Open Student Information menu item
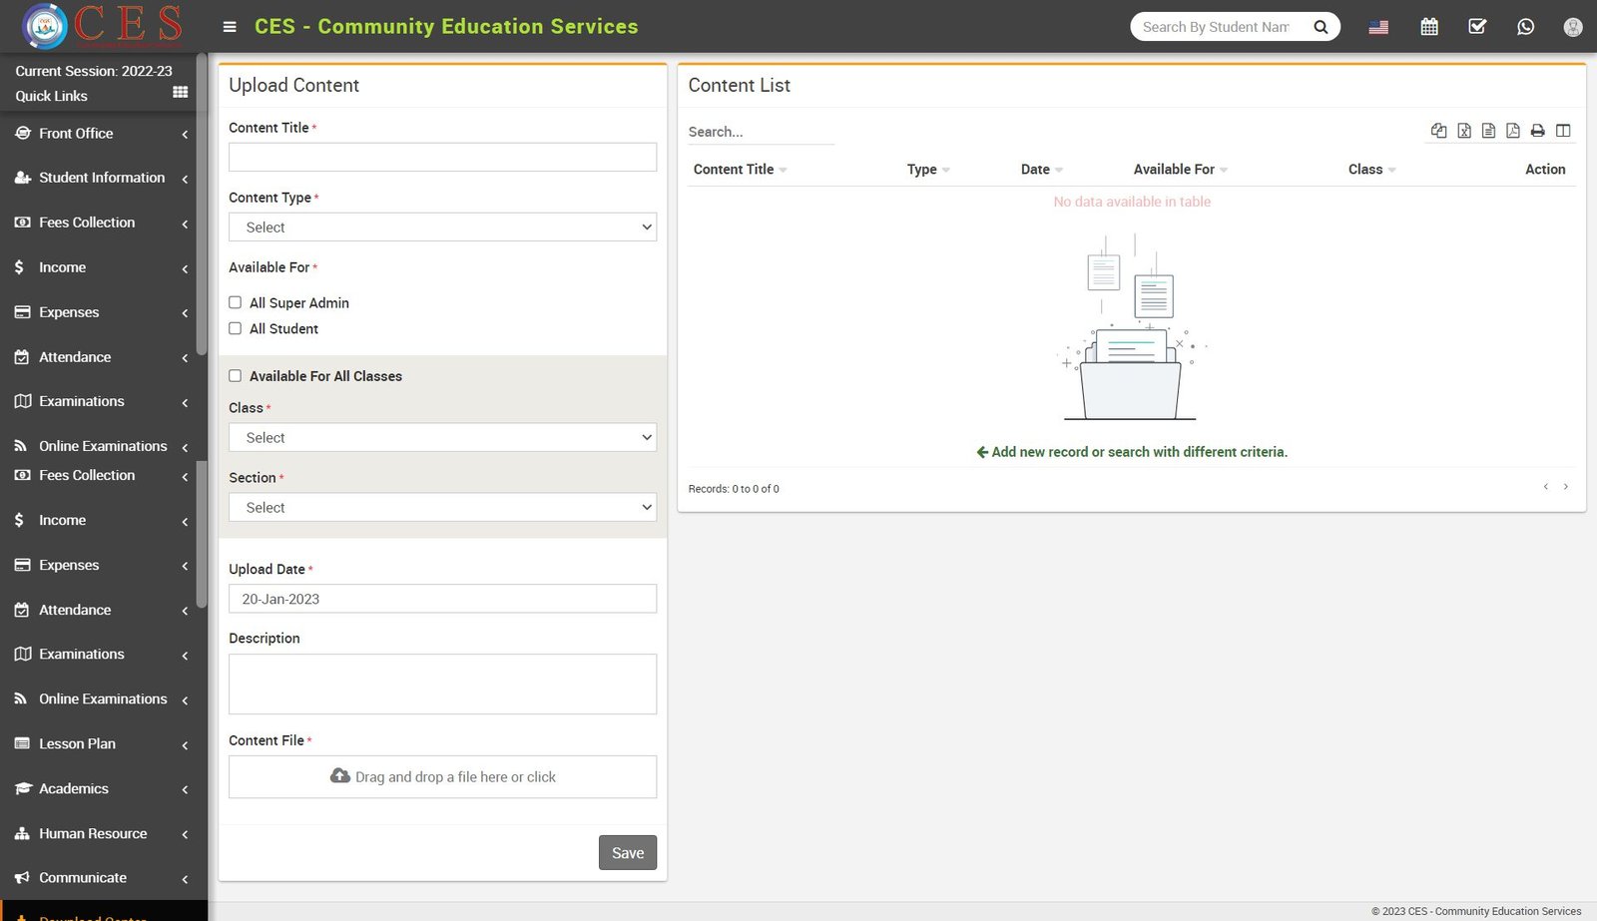The width and height of the screenshot is (1597, 921). point(102,178)
